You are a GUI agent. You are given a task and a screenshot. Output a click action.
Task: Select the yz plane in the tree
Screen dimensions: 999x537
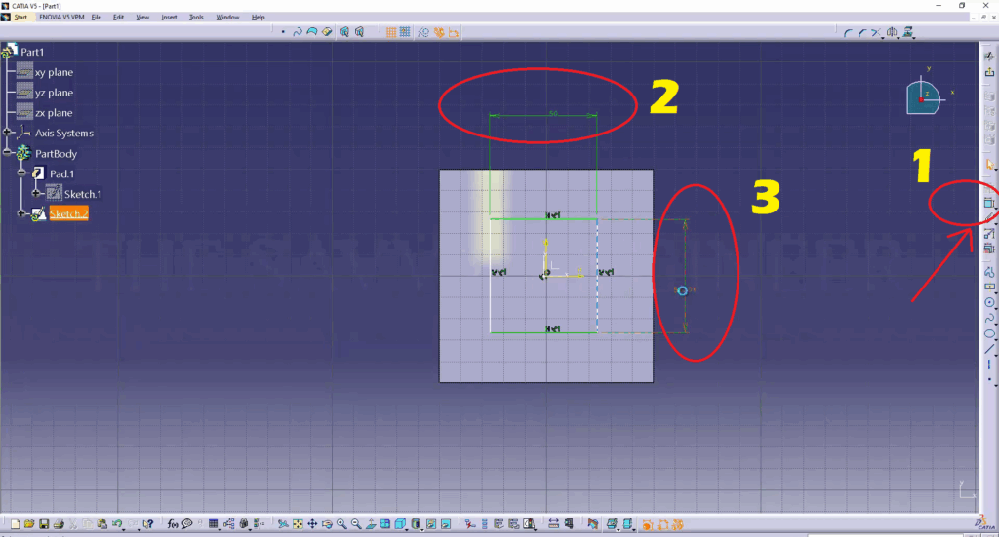[x=54, y=93]
